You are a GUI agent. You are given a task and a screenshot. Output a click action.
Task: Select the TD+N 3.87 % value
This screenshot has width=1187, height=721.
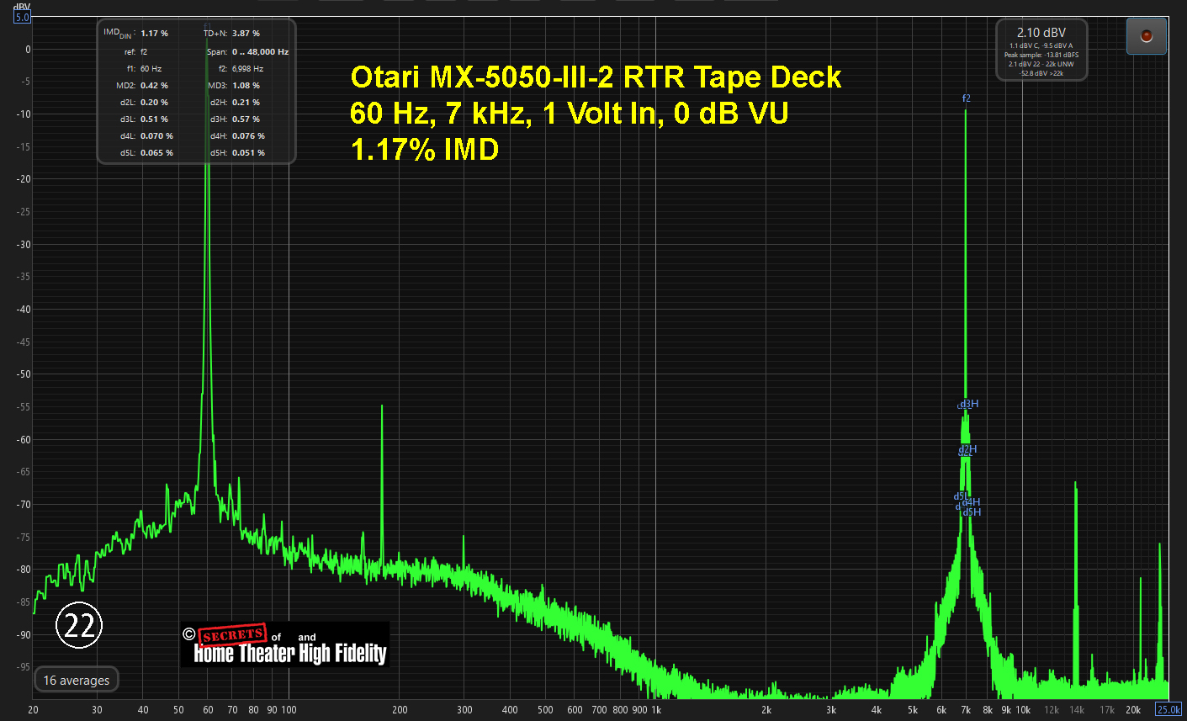tap(246, 34)
